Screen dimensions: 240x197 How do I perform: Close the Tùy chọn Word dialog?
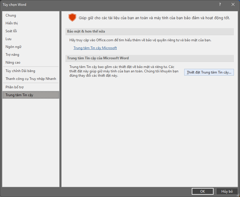(x=233, y=4)
